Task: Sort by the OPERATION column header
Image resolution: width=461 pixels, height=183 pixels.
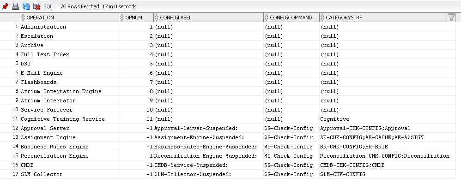Action: click(70, 18)
